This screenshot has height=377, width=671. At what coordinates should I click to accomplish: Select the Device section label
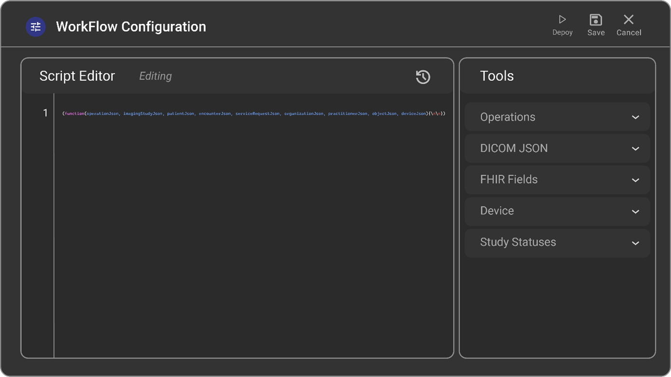coord(497,211)
